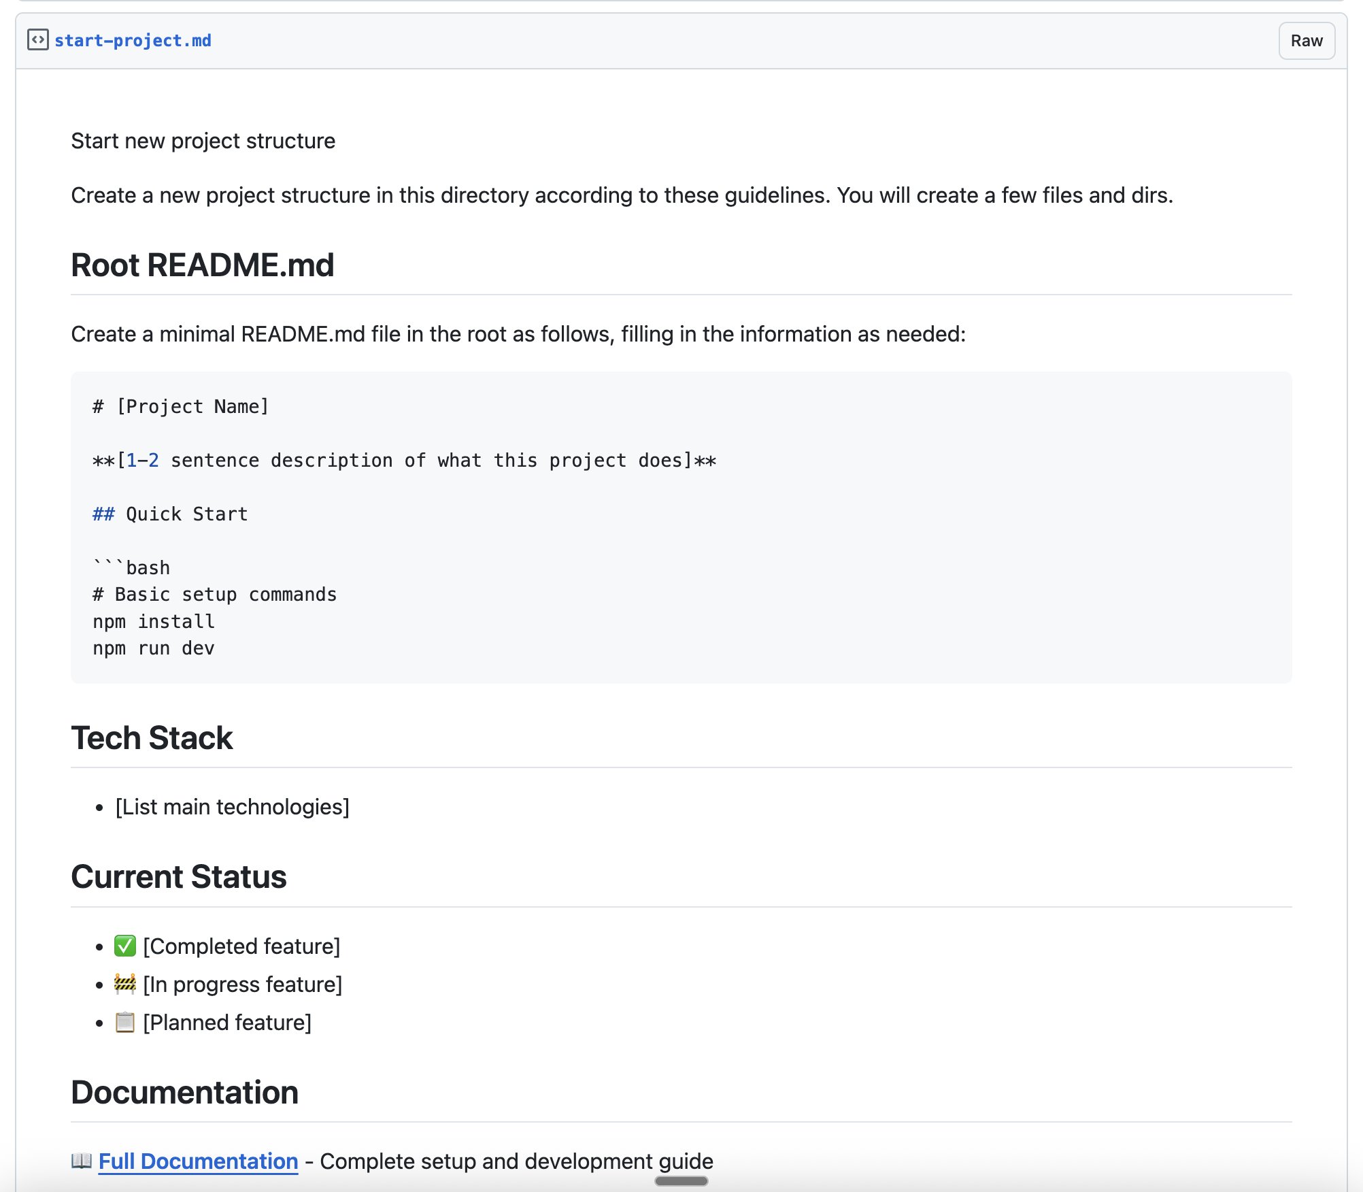
Task: Click the 'Documentation' heading
Action: point(185,1092)
